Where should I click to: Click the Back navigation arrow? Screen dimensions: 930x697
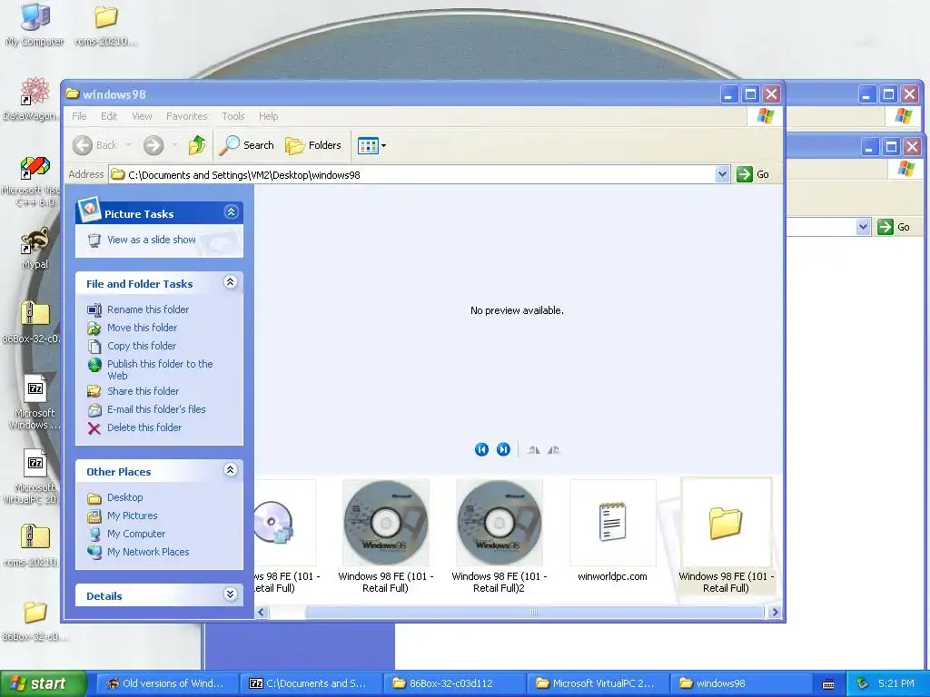point(83,145)
